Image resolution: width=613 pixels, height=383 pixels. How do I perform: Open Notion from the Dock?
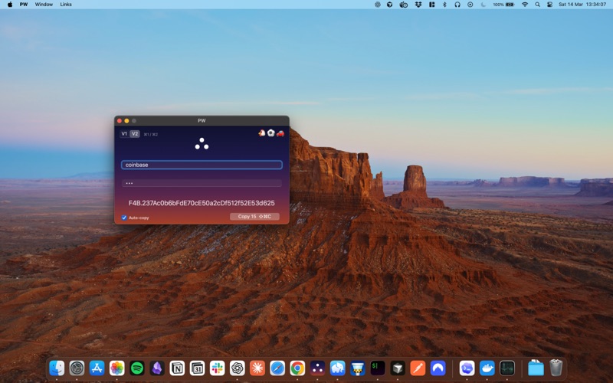click(x=177, y=368)
